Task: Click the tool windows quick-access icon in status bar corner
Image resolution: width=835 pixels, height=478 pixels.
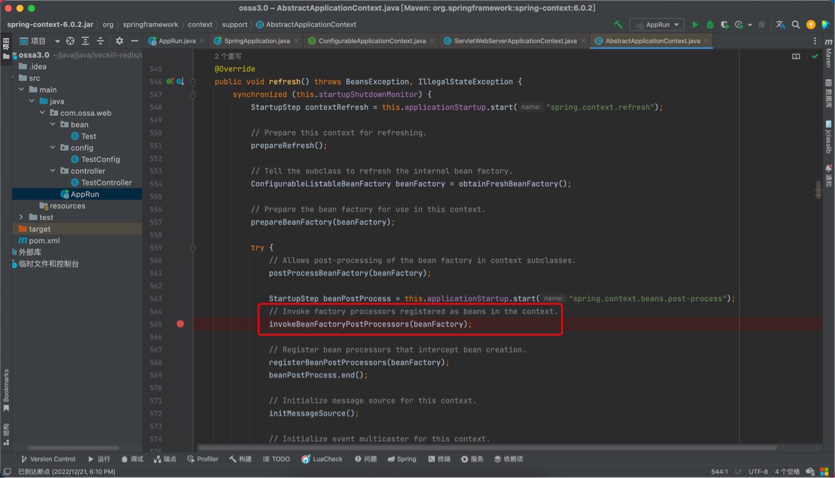Action: [x=7, y=471]
